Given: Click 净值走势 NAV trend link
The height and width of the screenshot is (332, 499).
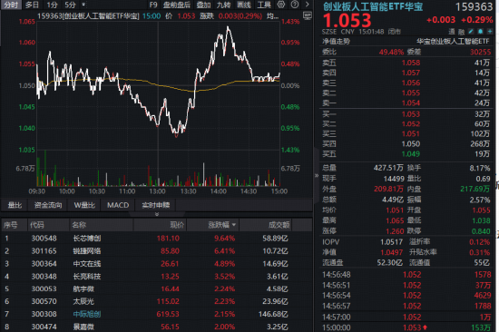Looking at the screenshot, I should [x=336, y=42].
